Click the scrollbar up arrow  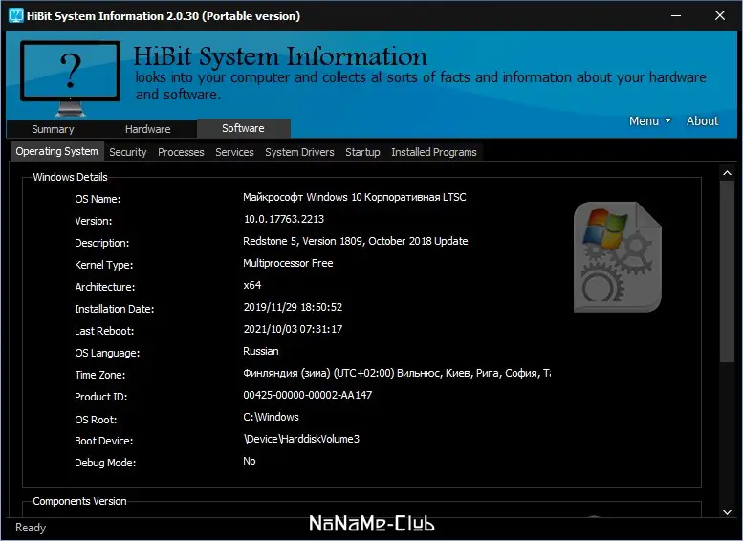(727, 173)
